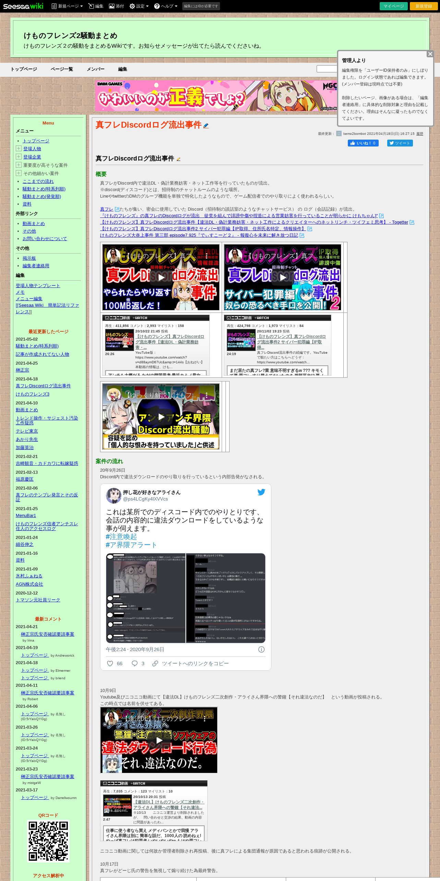The height and width of the screenshot is (881, 440).
Task: Click the kemo2bombot user avatar icon
Action: click(339, 133)
